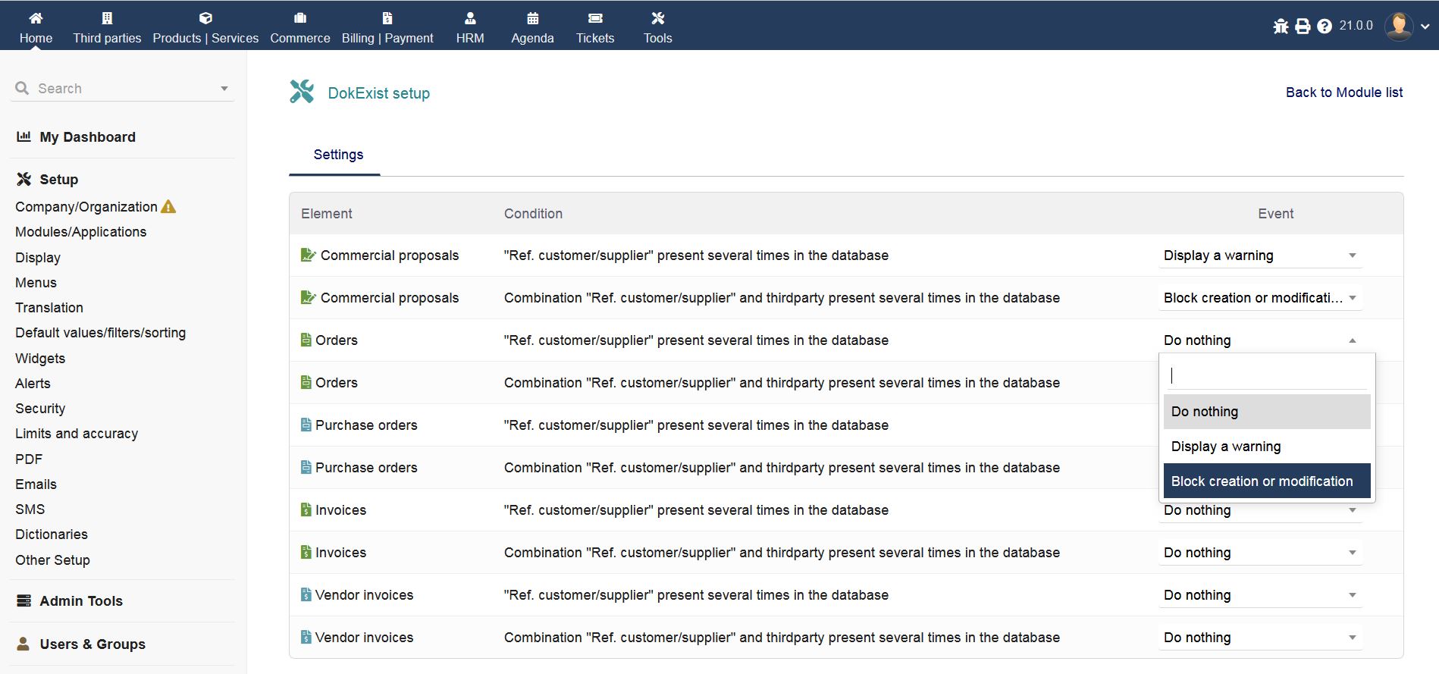Open the HRM person icon
Image resolution: width=1439 pixels, height=674 pixels.
(x=470, y=18)
